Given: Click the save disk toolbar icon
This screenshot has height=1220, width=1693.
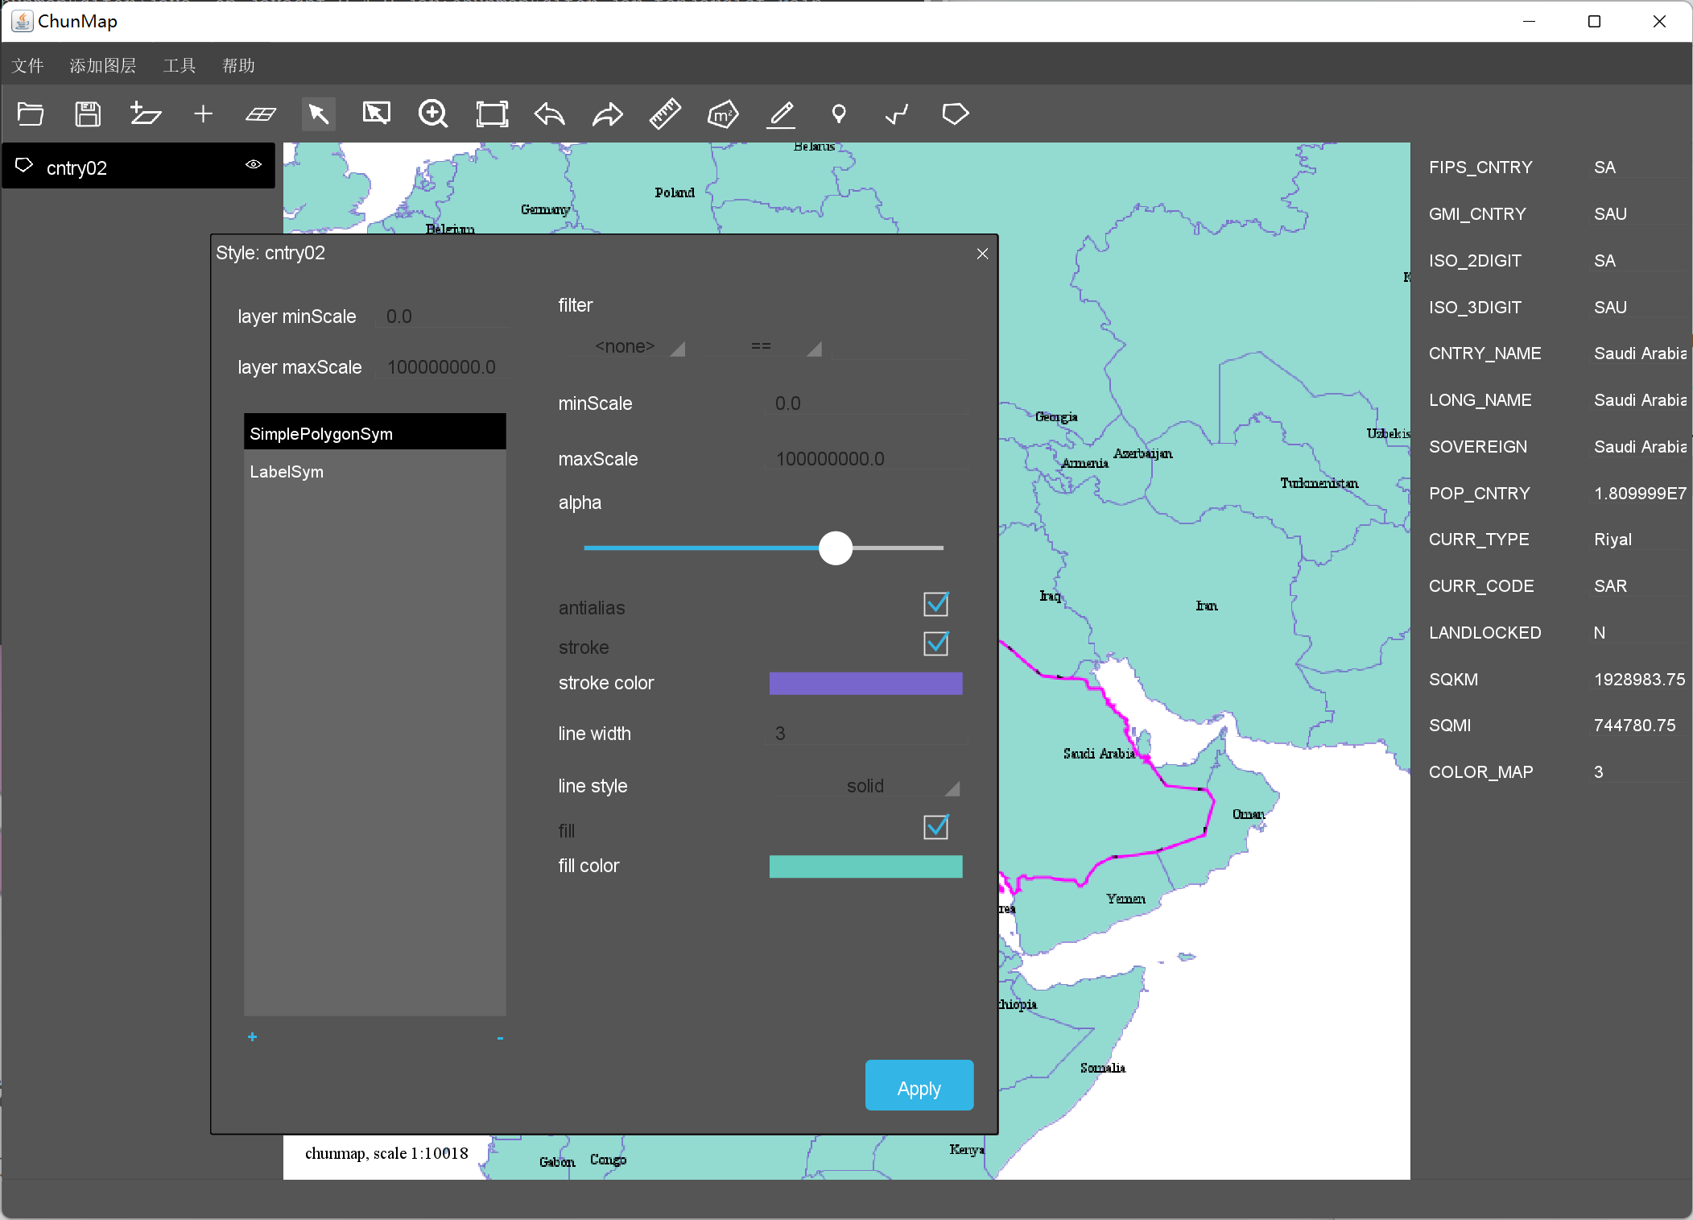Looking at the screenshot, I should click(x=88, y=114).
